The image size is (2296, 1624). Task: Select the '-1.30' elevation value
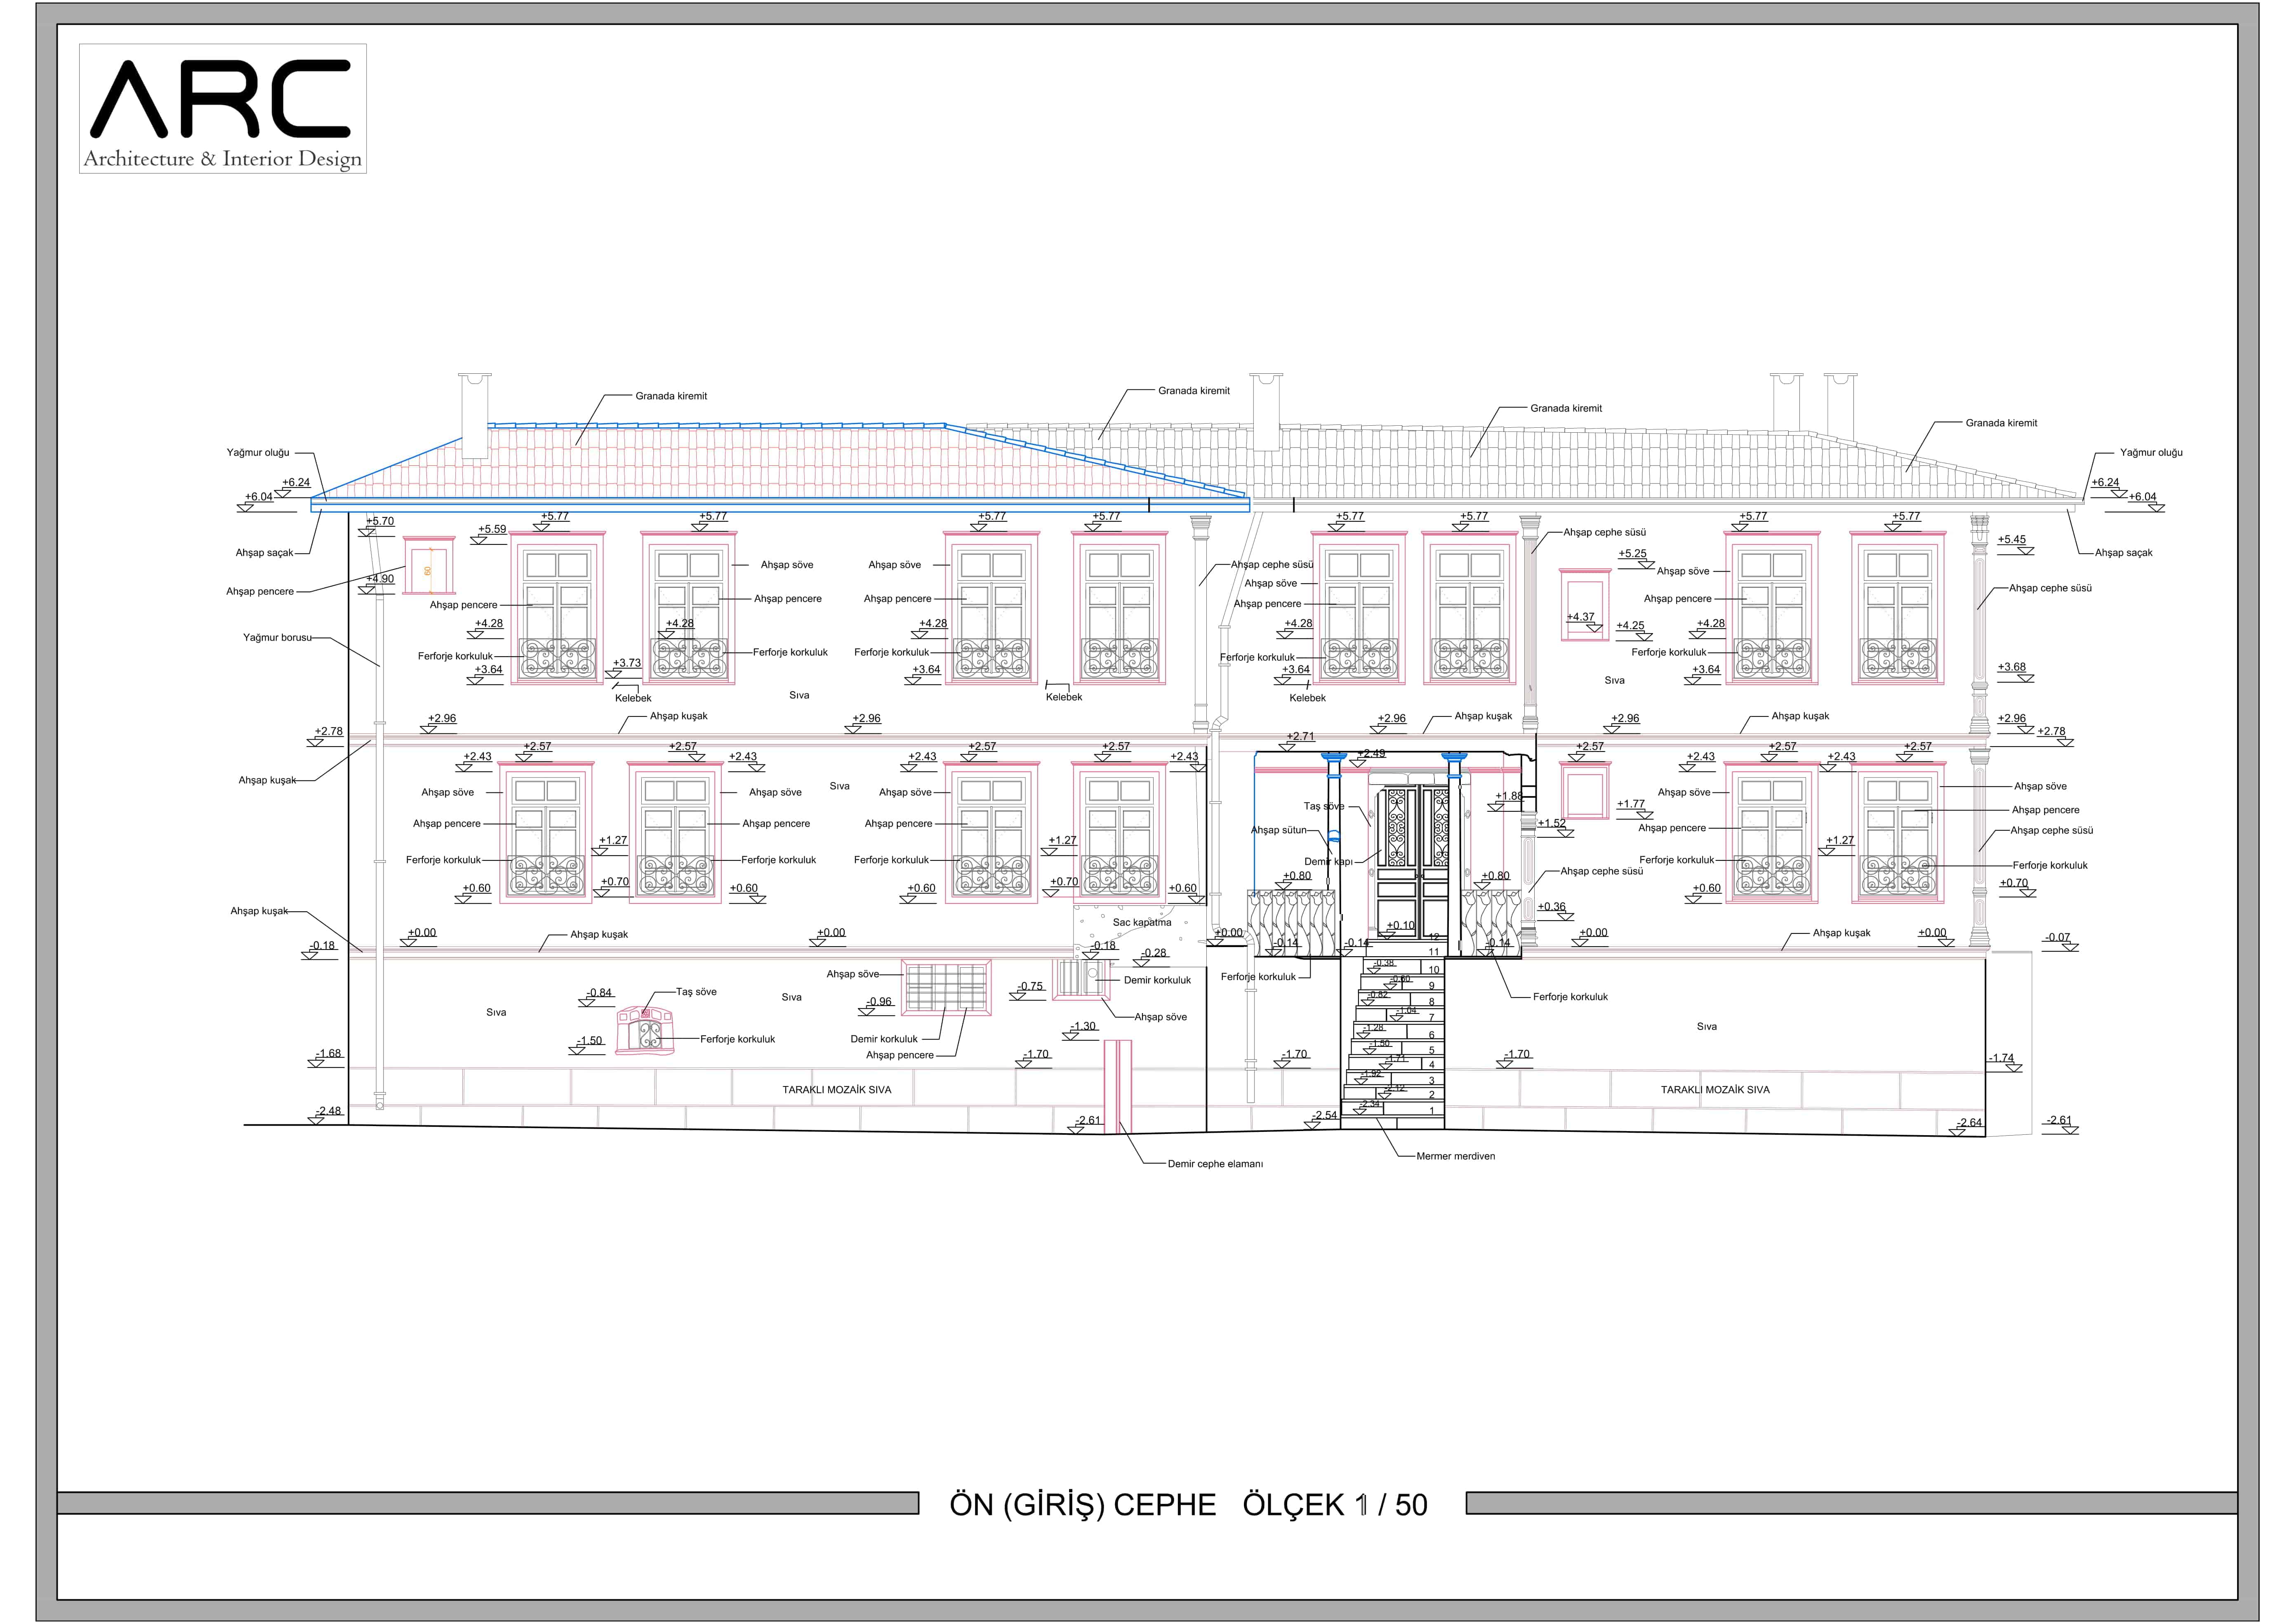pos(1084,1026)
